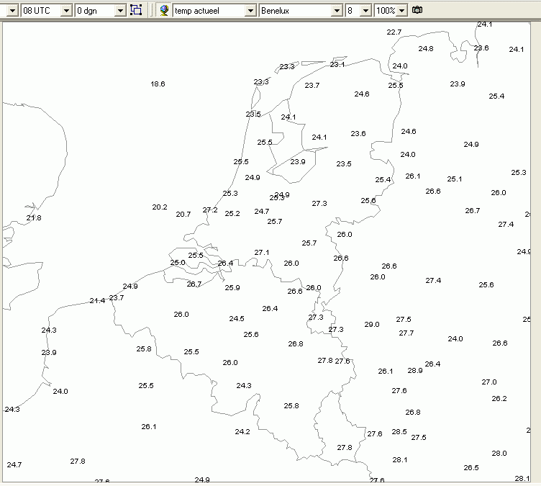541x486 pixels.
Task: Click inside the temp actueel field
Action: click(209, 11)
